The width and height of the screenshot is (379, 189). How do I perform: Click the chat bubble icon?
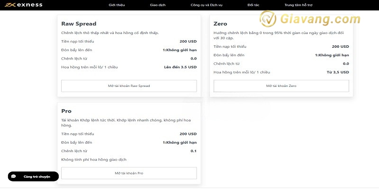click(14, 176)
